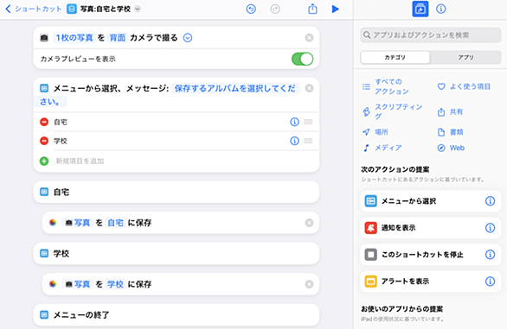Undo the last edit
The image size is (507, 329).
click(251, 9)
